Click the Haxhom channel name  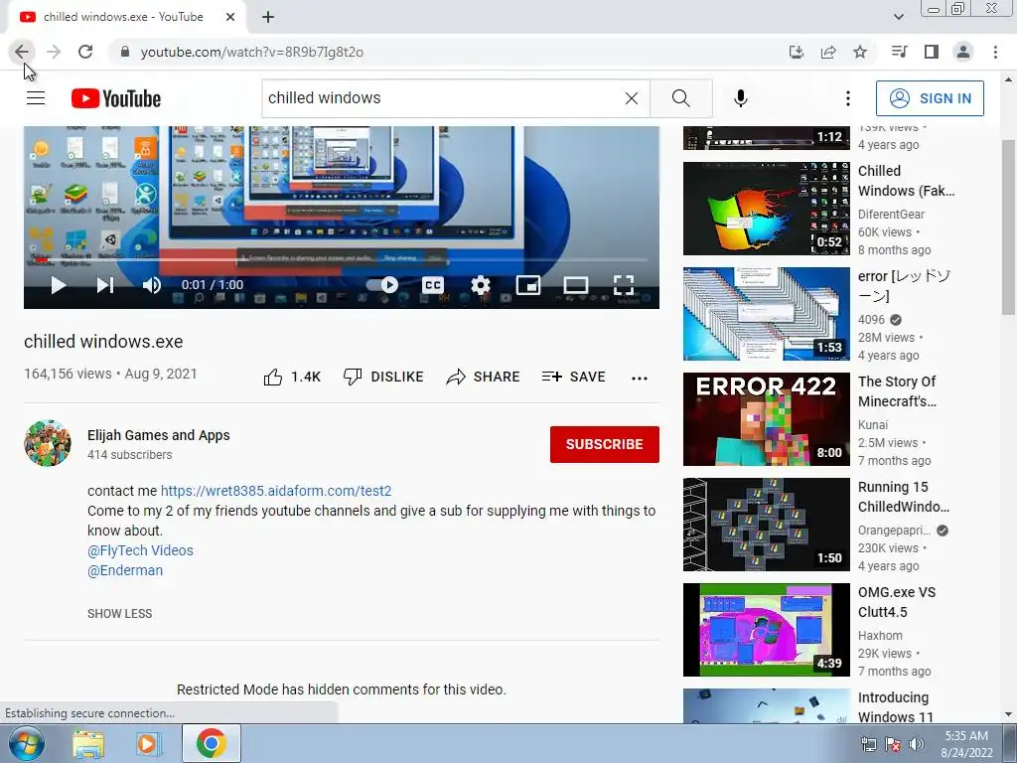click(880, 636)
